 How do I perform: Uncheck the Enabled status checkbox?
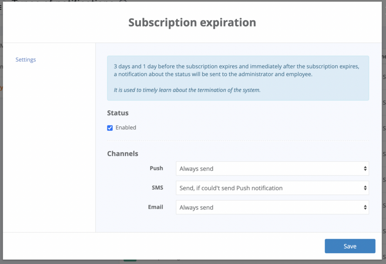[110, 128]
